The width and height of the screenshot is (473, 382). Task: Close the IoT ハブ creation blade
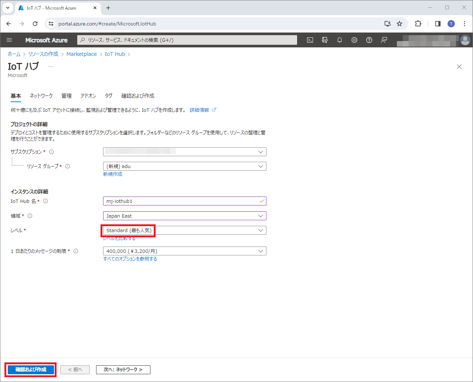pos(459,67)
